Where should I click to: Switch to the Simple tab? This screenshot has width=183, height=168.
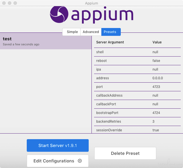pos(72,32)
